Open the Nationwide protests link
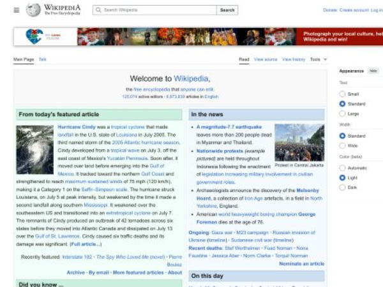Image resolution: width=383 pixels, height=287 pixels. (220, 151)
